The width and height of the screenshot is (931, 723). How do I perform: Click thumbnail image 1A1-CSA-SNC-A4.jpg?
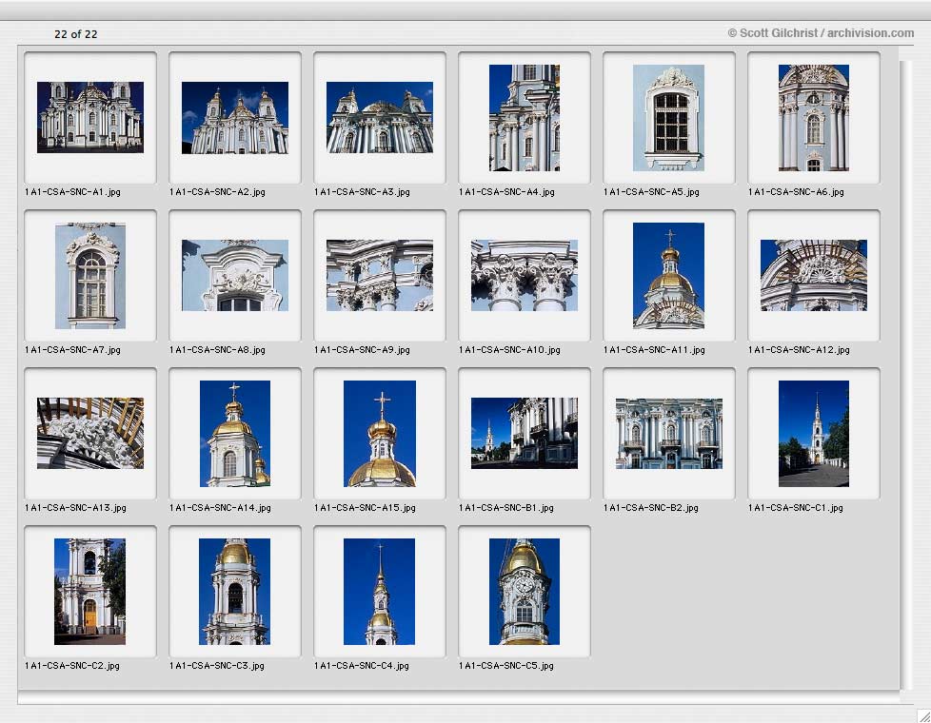click(525, 118)
